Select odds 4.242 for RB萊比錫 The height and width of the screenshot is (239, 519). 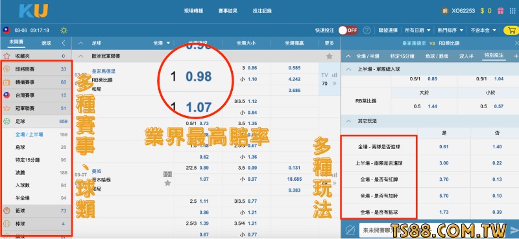(x=295, y=79)
